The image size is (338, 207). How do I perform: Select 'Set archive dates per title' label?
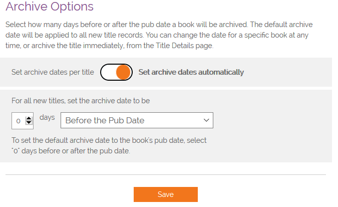coord(53,72)
